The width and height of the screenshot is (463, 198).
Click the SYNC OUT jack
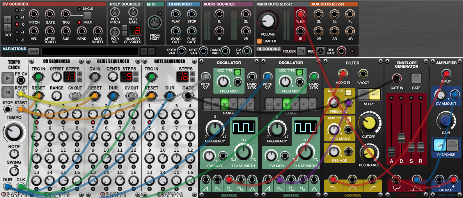tap(176, 31)
